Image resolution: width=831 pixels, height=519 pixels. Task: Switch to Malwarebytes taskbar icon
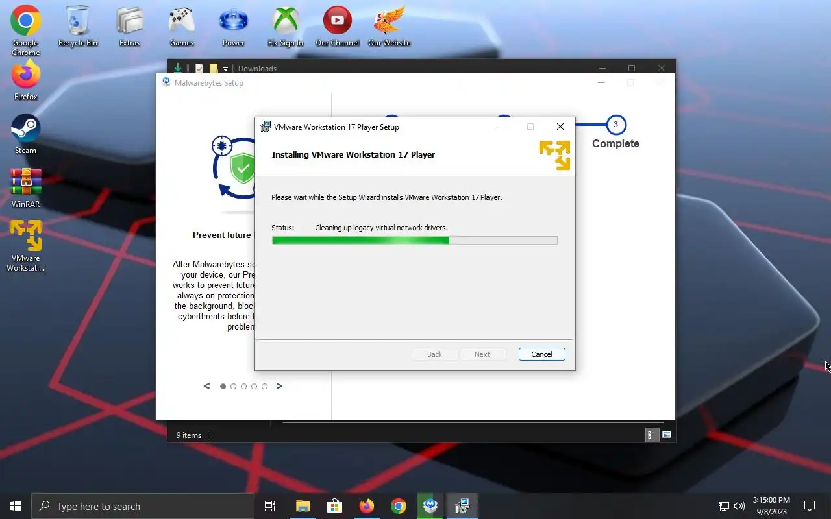click(430, 506)
